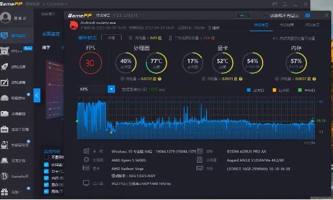The image size is (333, 200).
Task: Click the monitor icon beside PG27UQ
Action: [86, 183]
